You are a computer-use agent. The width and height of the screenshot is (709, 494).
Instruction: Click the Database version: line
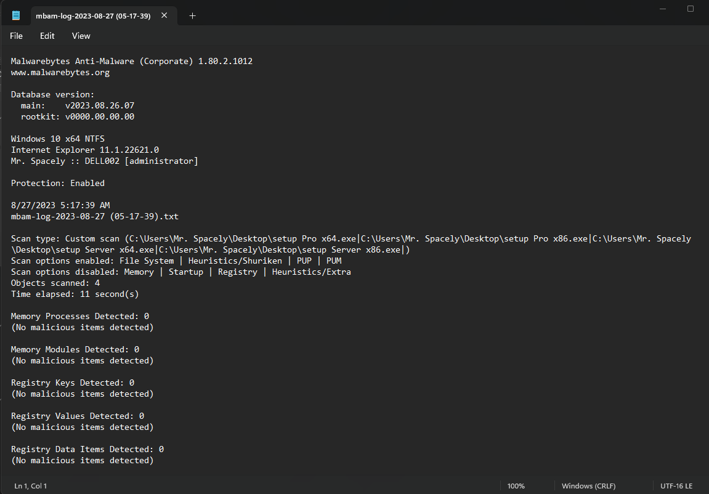(52, 94)
